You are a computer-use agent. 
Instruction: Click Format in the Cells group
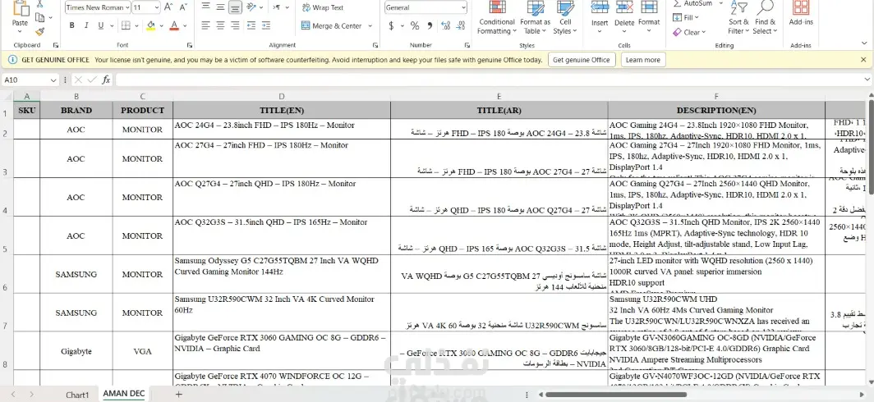pos(649,16)
